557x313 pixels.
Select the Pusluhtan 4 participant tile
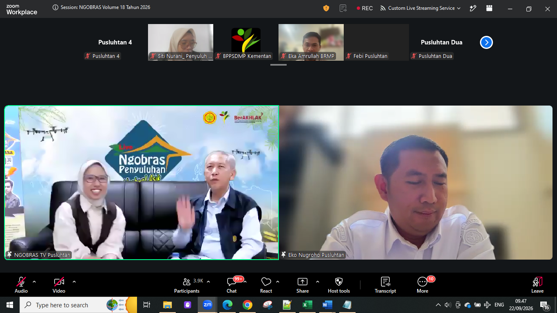coord(115,42)
